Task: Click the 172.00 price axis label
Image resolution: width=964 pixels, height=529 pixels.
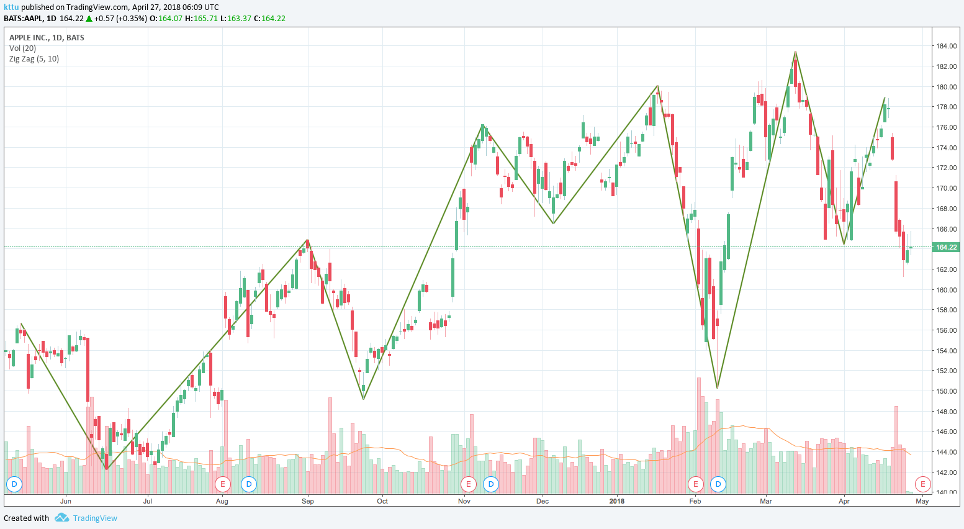Action: 946,168
